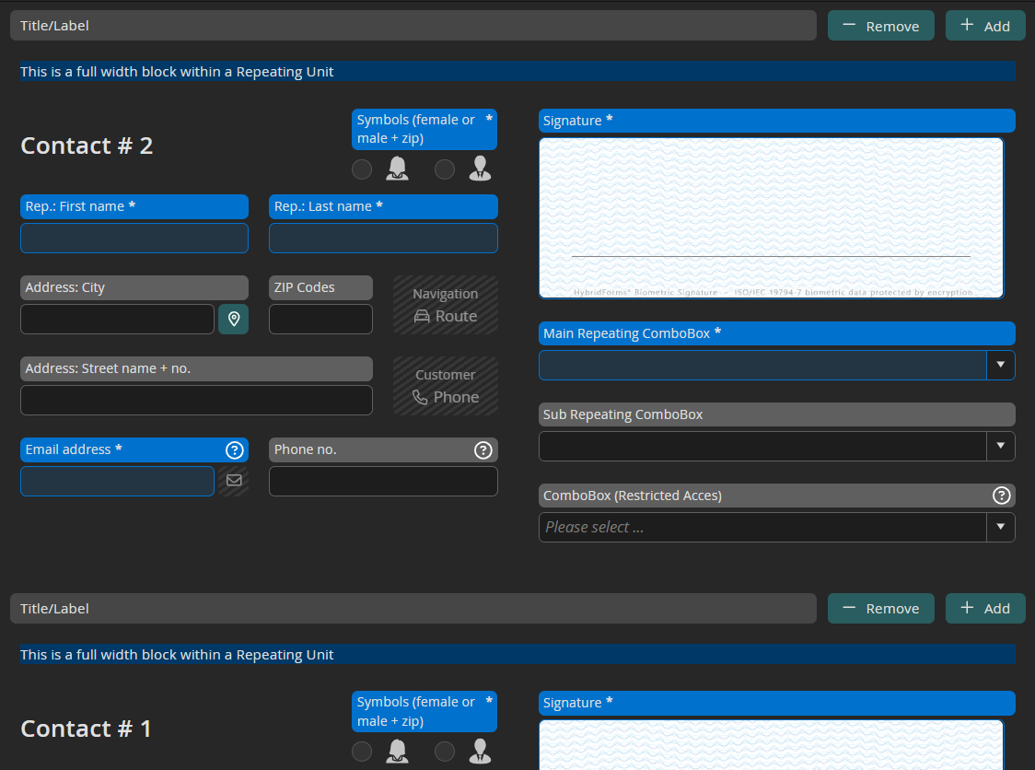Open the 'Please select ...' restricted combobox
The image size is (1035, 770).
click(764, 527)
